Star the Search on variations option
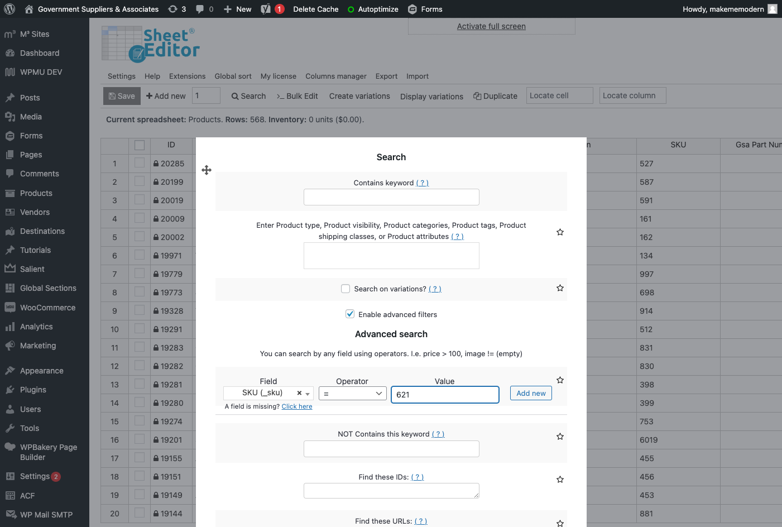Screen dimensions: 782x527 click(560, 288)
